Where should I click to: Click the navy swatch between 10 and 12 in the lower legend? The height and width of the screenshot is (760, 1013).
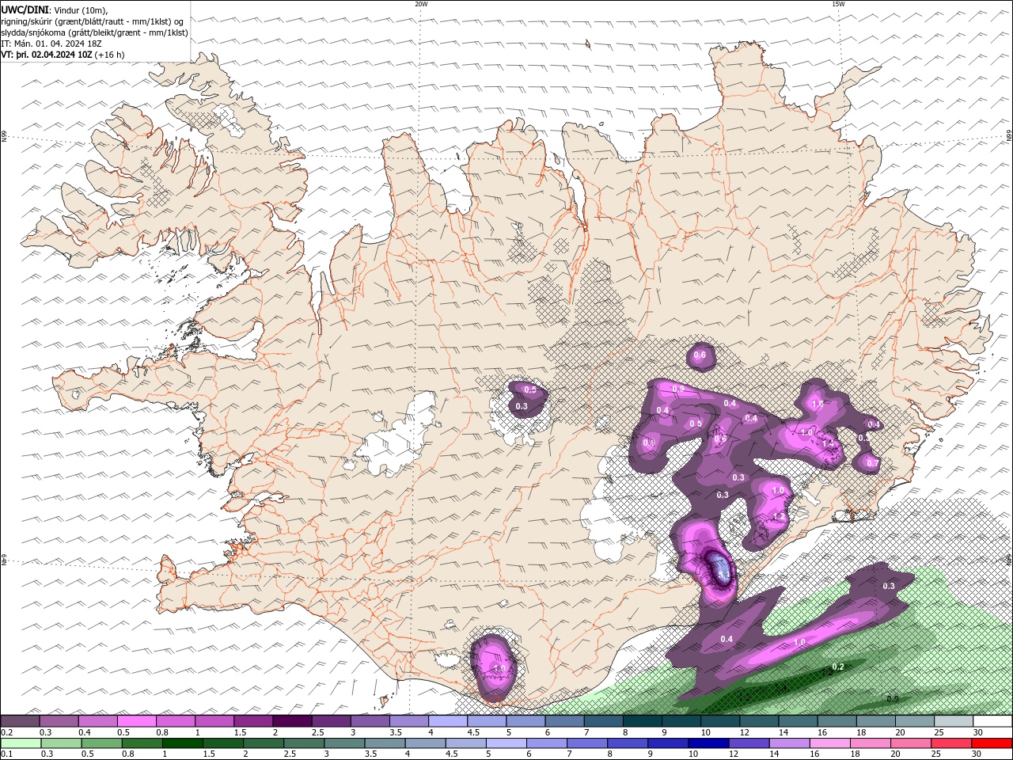click(x=707, y=743)
